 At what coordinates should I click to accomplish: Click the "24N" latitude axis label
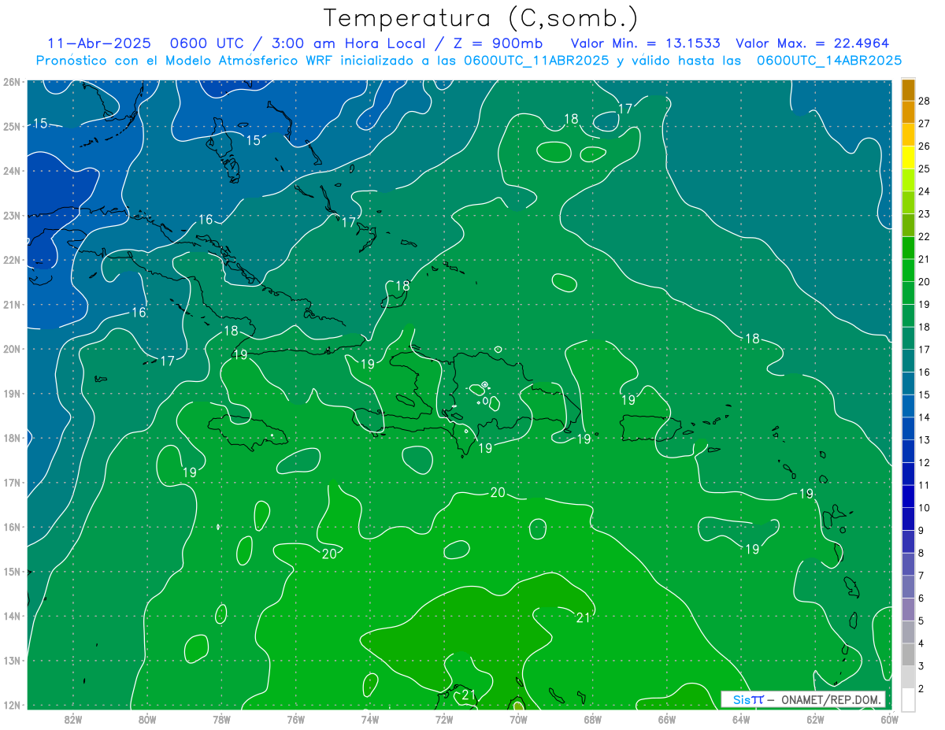coord(12,171)
